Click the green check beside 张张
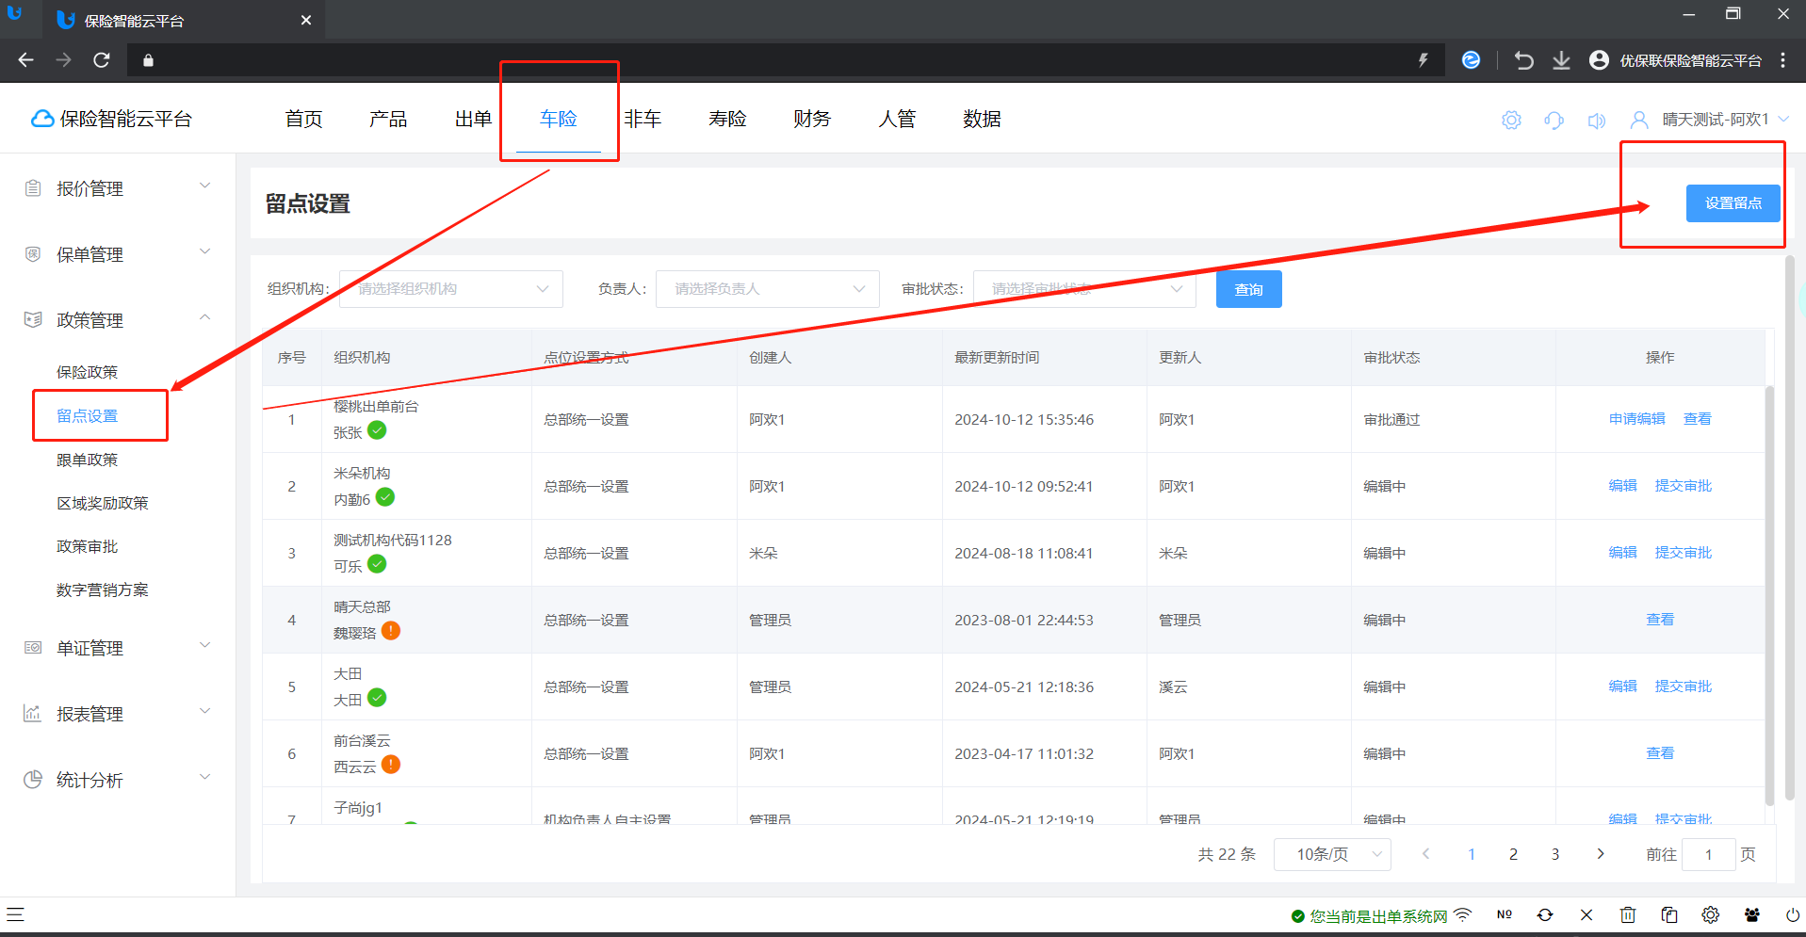 point(377,430)
